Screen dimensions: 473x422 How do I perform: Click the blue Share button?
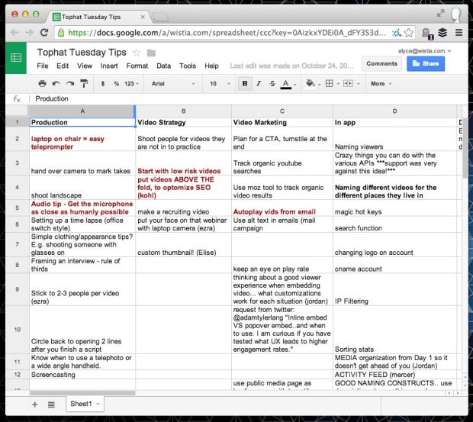[x=426, y=63]
